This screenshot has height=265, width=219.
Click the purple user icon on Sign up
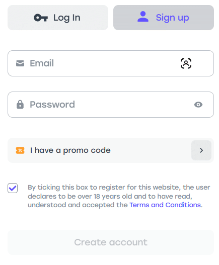pyautogui.click(x=143, y=17)
